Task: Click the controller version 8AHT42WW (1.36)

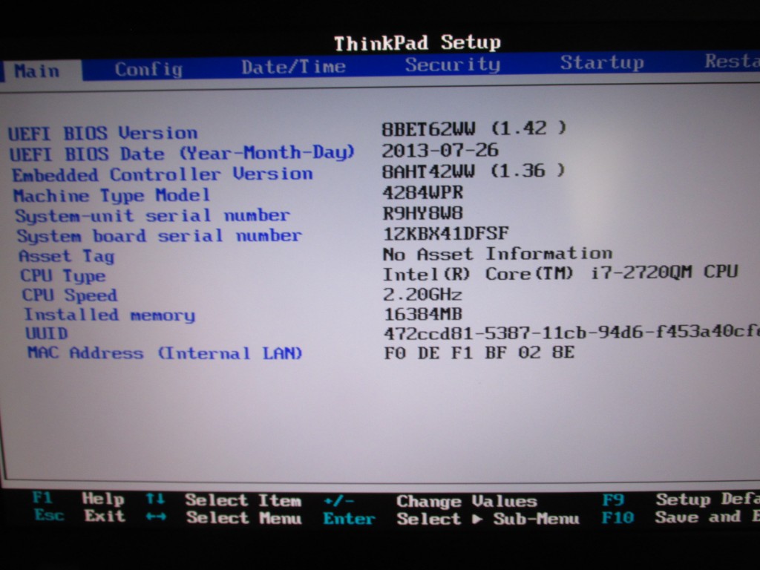Action: (x=473, y=171)
